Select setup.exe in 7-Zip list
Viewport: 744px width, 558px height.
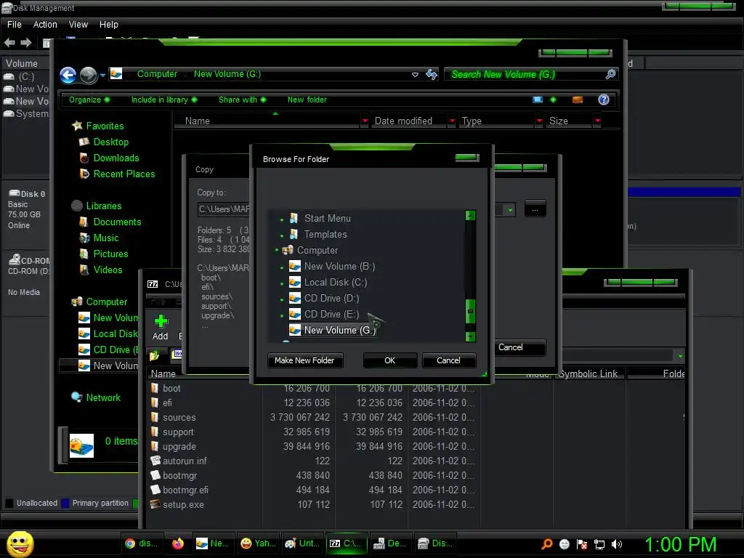click(x=183, y=505)
